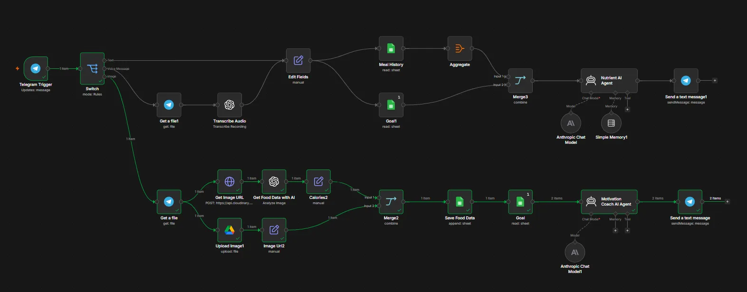The height and width of the screenshot is (292, 747).
Task: Select the Get a file Telegram node
Action: [x=169, y=202]
